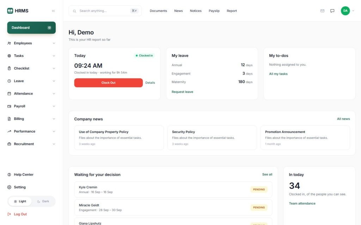Focus the Search anything field
The image size is (361, 225).
click(x=105, y=11)
